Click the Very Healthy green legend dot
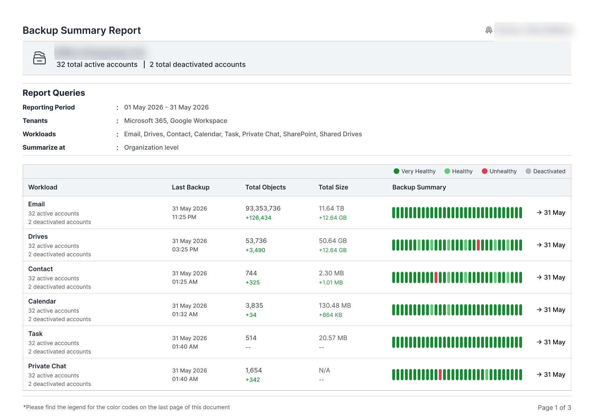This screenshot has height=419, width=594. (396, 171)
